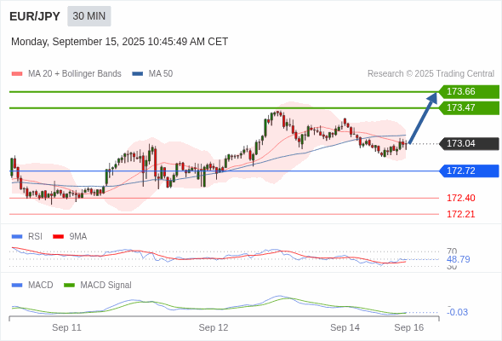
Task: Select the 172.72 pivot price tag
Action: (469, 171)
